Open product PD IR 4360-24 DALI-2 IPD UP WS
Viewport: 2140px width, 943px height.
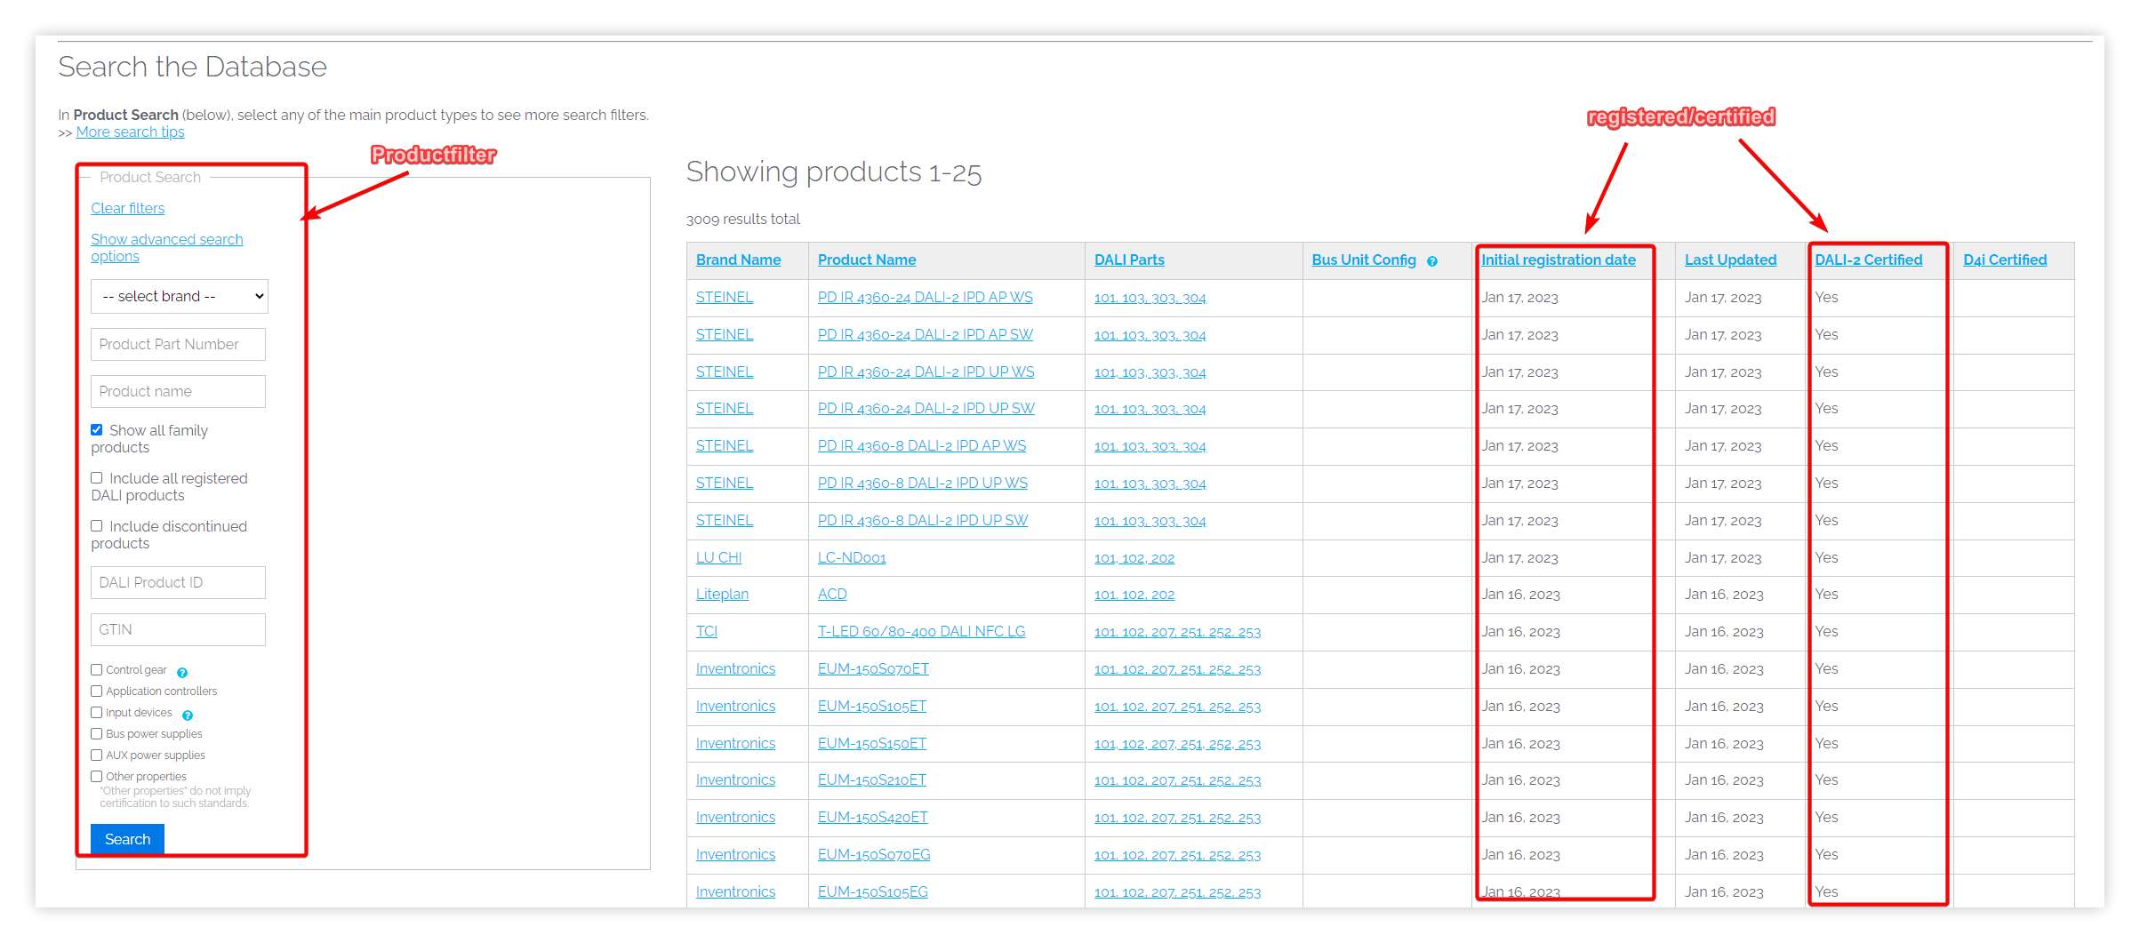(x=926, y=372)
